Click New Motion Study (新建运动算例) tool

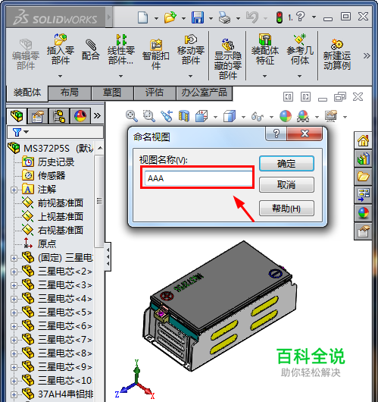(337, 55)
